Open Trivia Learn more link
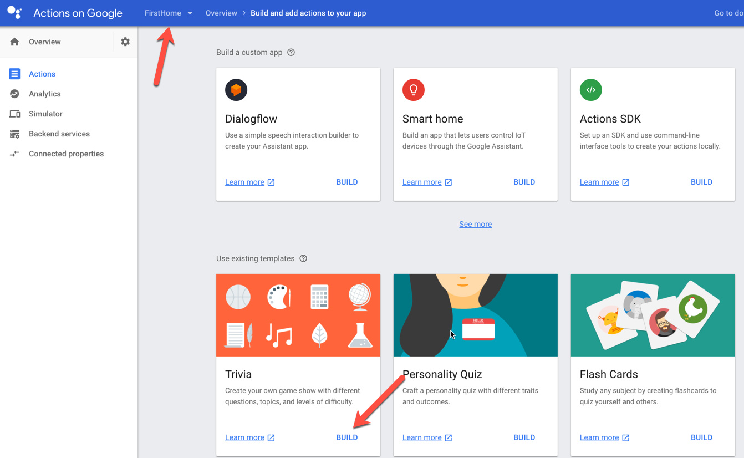Image resolution: width=744 pixels, height=458 pixels. coord(244,437)
